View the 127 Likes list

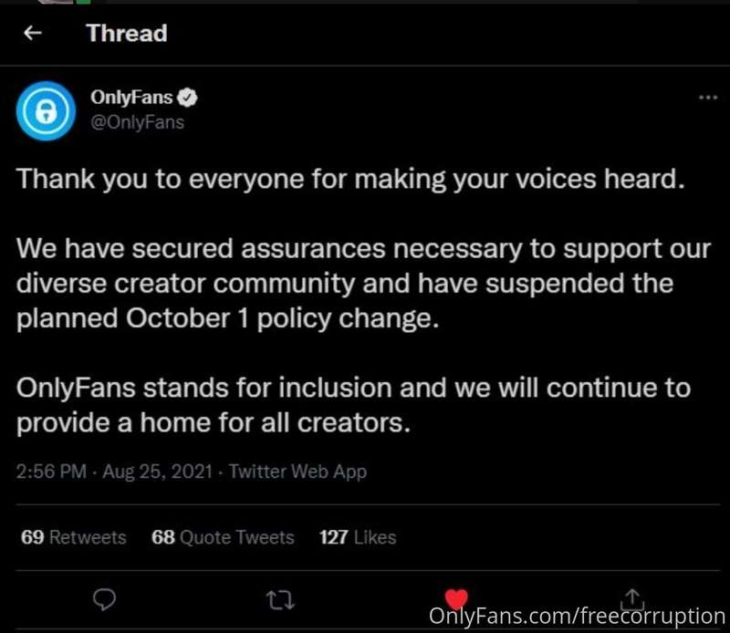coord(358,537)
